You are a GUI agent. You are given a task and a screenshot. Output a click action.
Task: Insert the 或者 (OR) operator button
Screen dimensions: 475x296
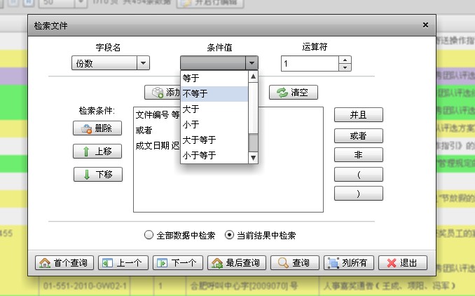359,136
